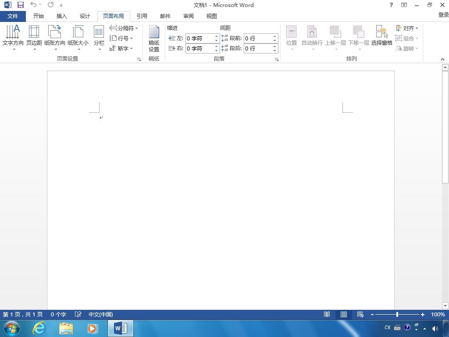This screenshot has width=449, height=337.
Task: Switch to the 审阅 Review tab
Action: click(189, 16)
